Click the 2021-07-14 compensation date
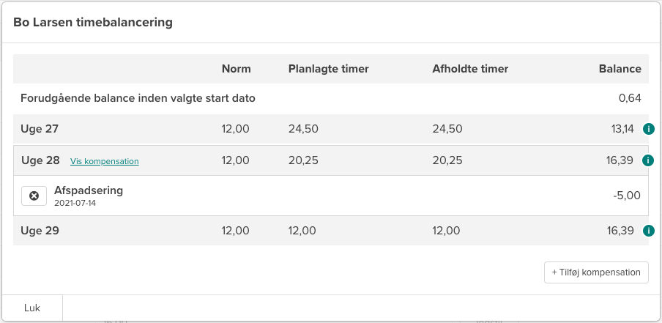The image size is (662, 323). 75,203
